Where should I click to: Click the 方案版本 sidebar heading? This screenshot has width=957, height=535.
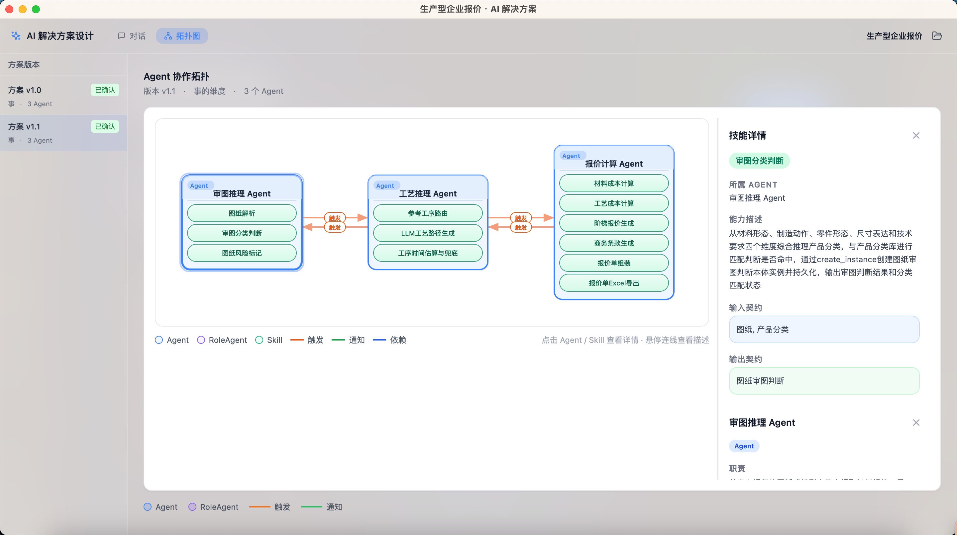[24, 65]
